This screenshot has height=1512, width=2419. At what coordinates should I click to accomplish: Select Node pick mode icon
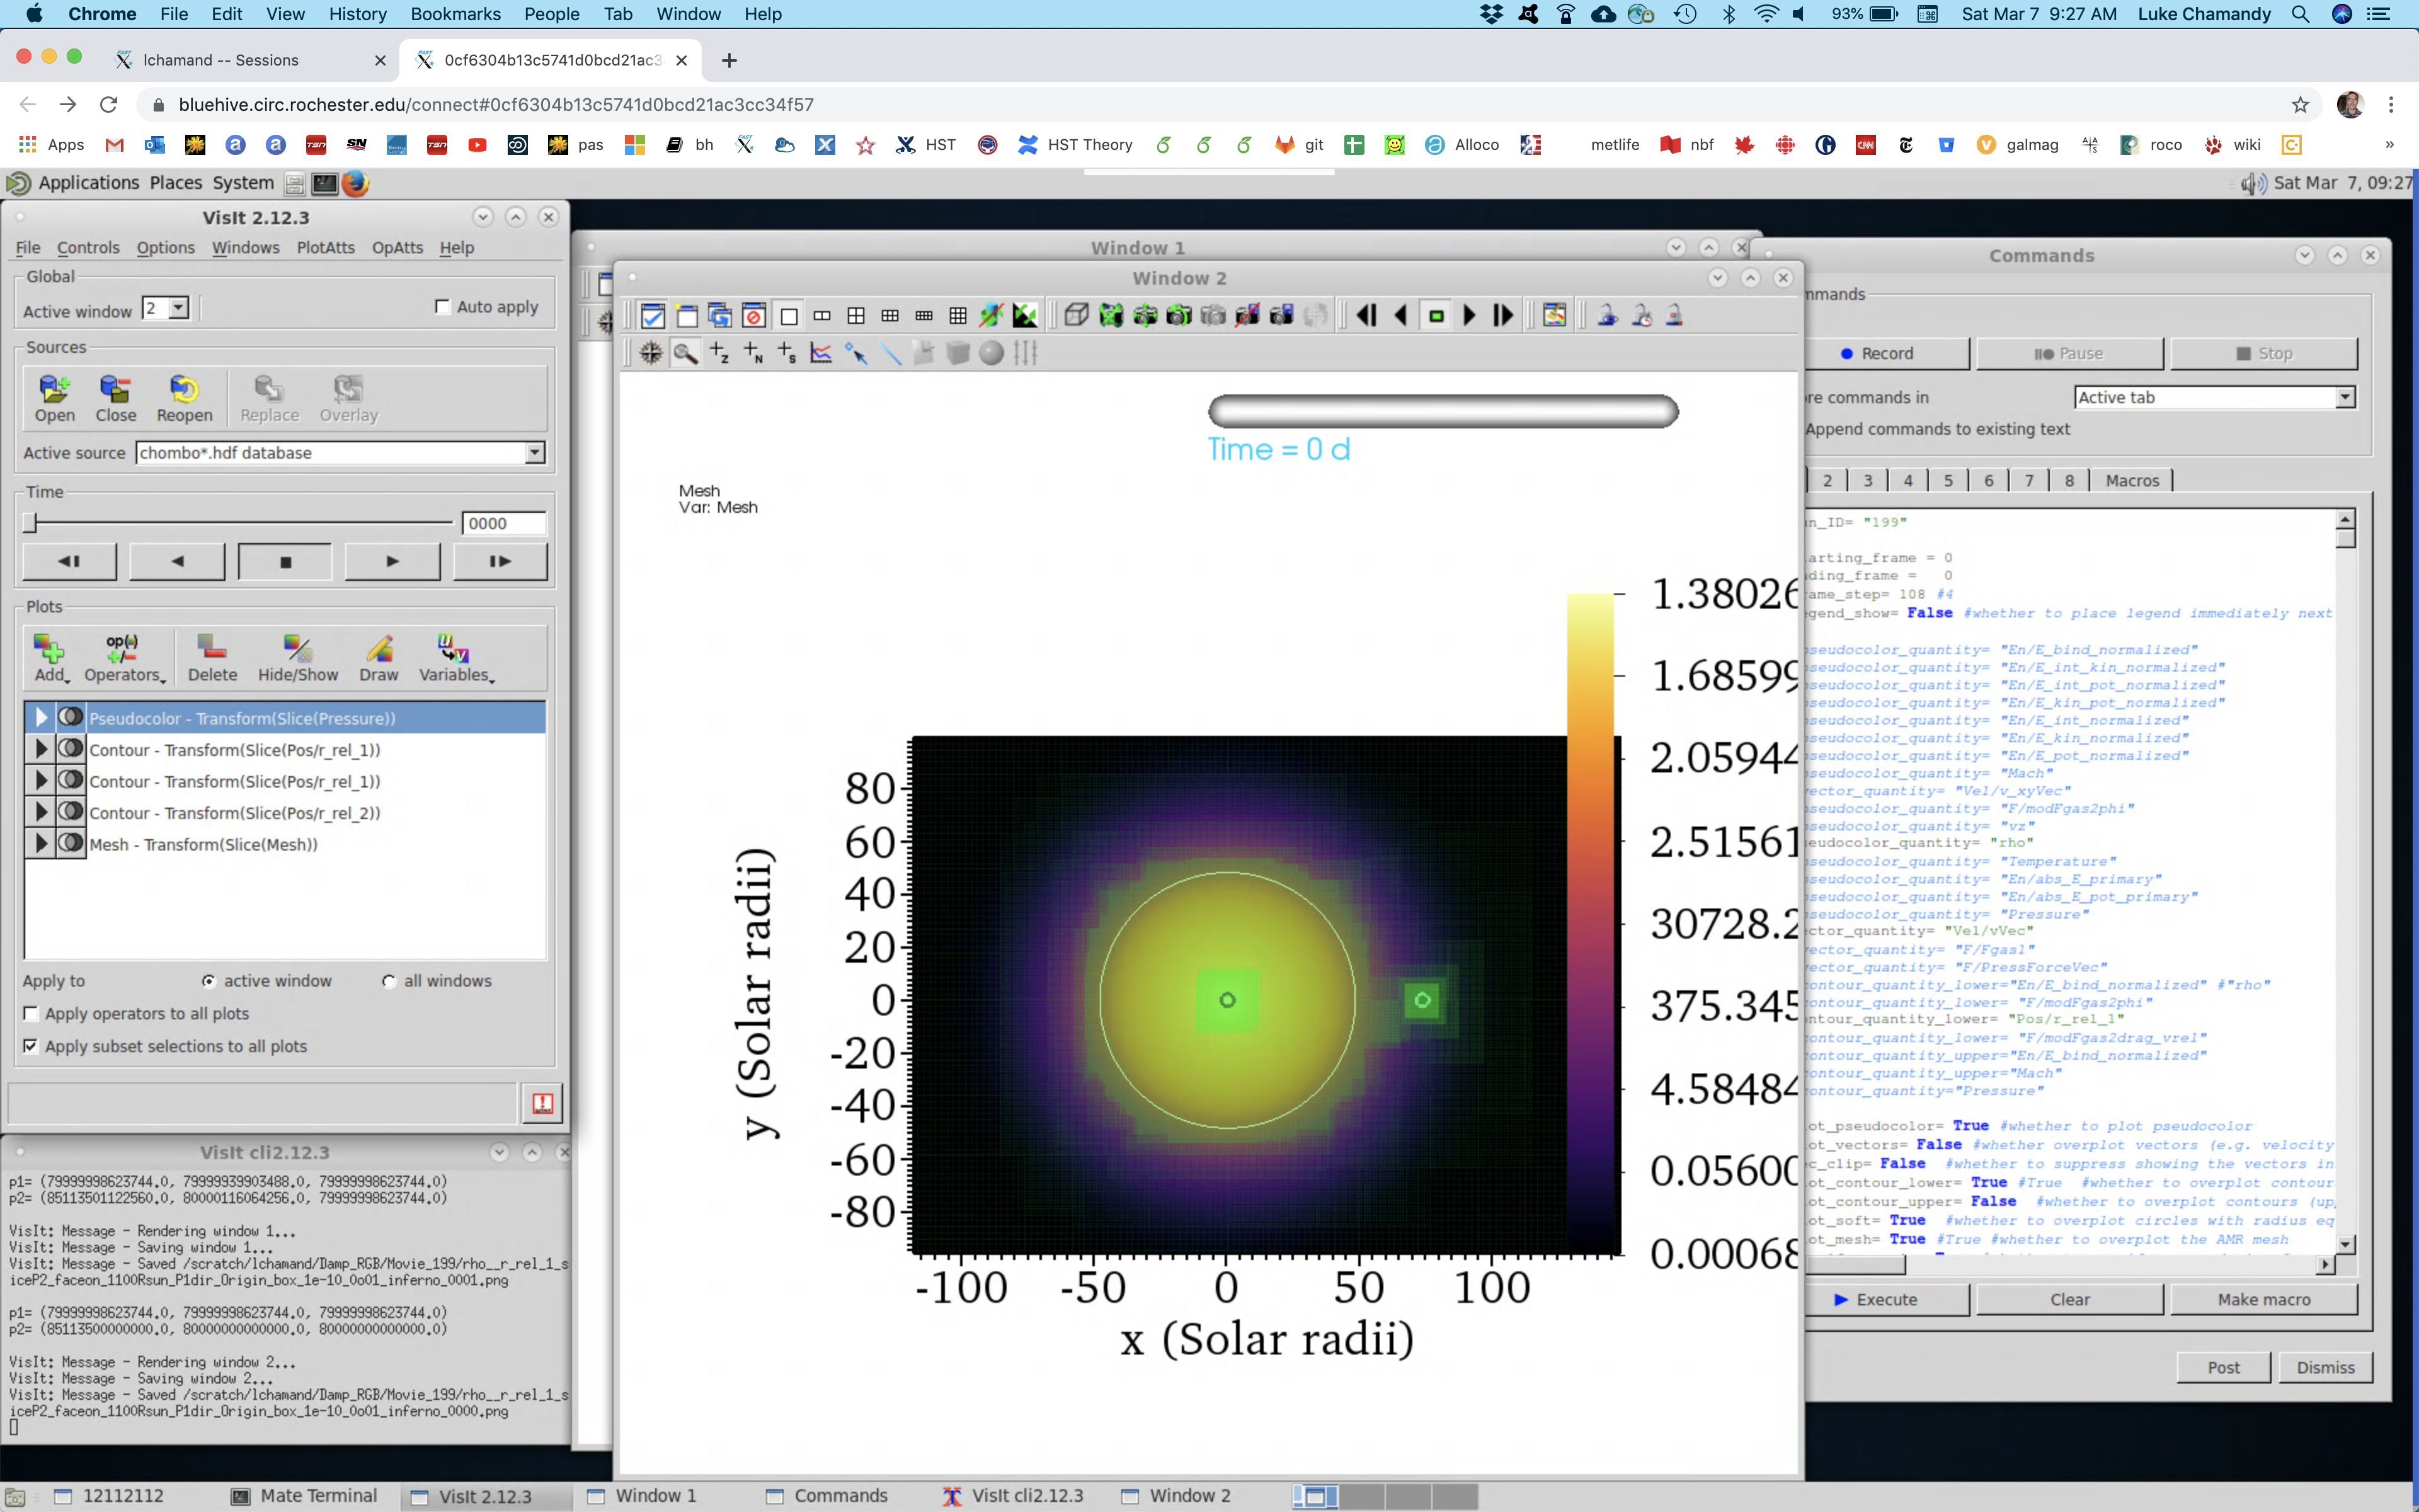tap(753, 353)
